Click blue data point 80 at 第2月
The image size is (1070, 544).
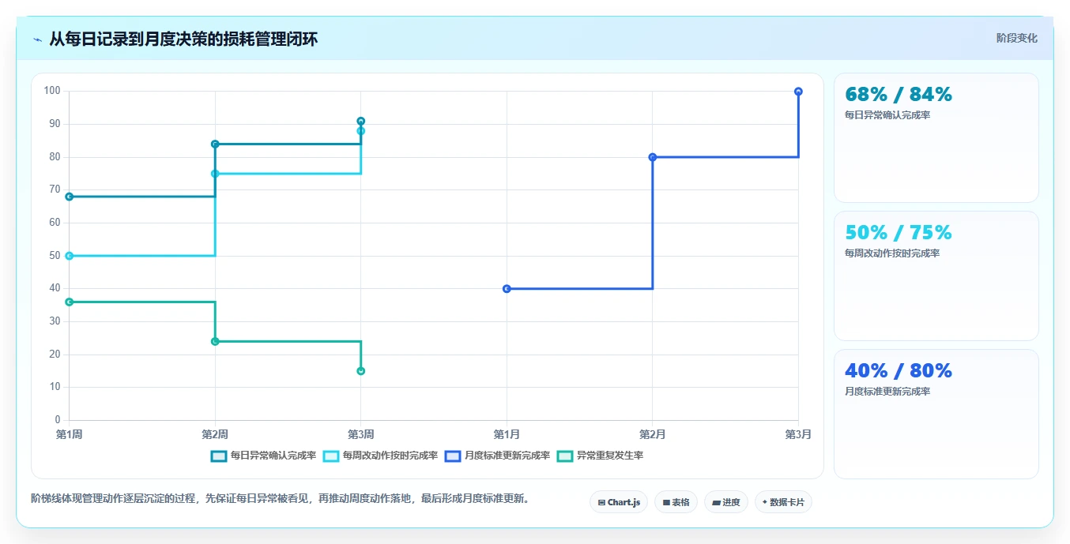[653, 157]
